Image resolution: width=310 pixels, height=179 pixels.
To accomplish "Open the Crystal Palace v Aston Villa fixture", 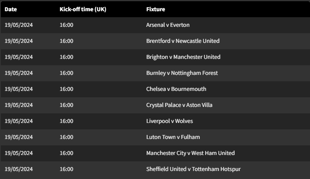I will [x=179, y=105].
